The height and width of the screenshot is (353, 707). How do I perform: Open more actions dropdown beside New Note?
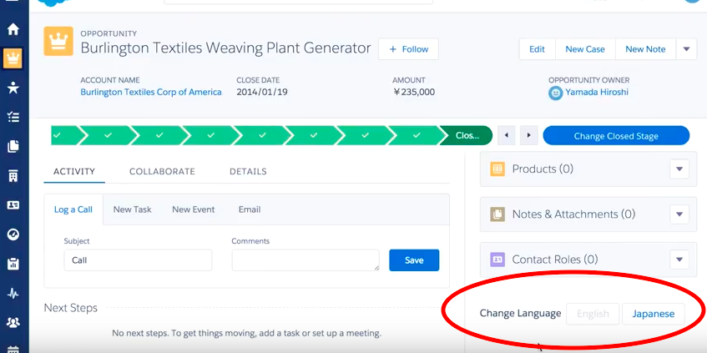click(x=686, y=49)
